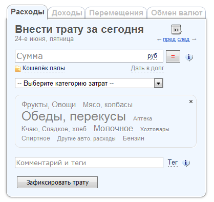Click the heading Внести трату за сегодня

click(79, 29)
